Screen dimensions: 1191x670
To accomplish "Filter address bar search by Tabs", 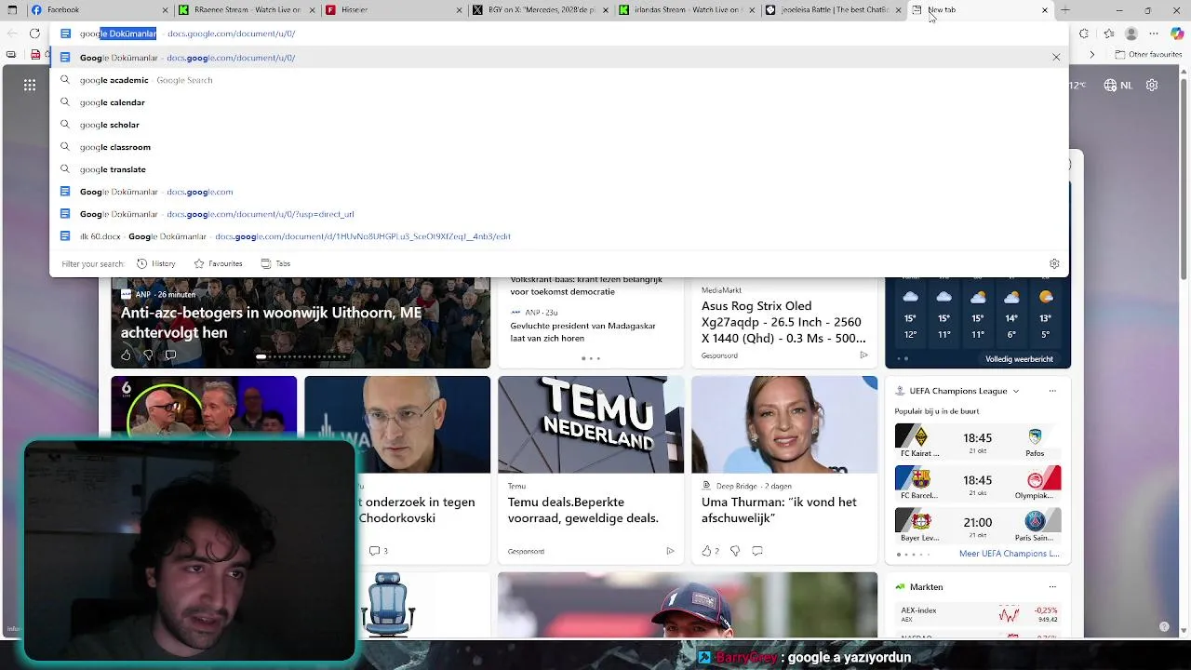I will [275, 263].
